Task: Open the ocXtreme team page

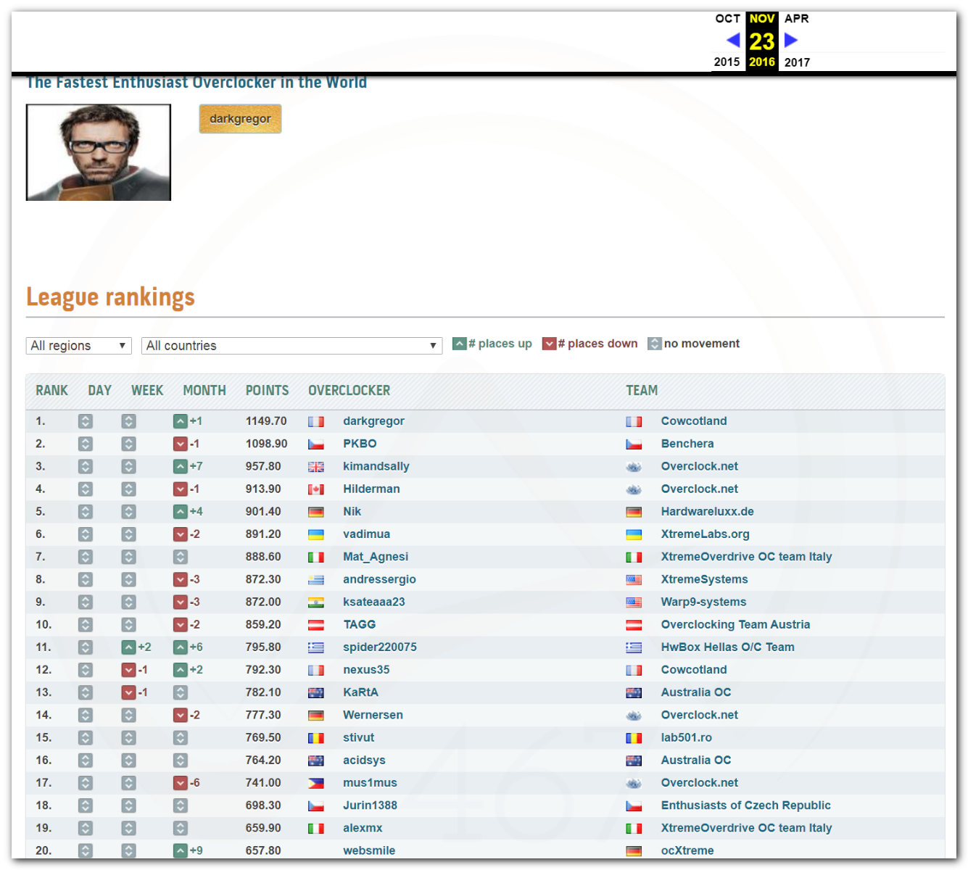Action: point(687,850)
